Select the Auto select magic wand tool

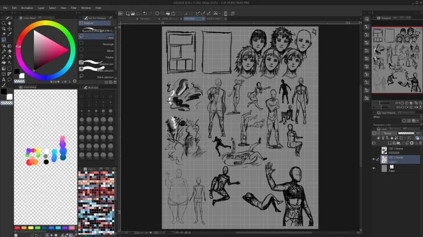click(x=4, y=34)
